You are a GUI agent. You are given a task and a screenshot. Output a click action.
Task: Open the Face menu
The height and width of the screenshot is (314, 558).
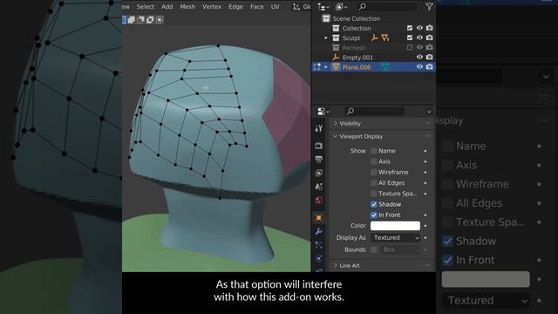257,7
